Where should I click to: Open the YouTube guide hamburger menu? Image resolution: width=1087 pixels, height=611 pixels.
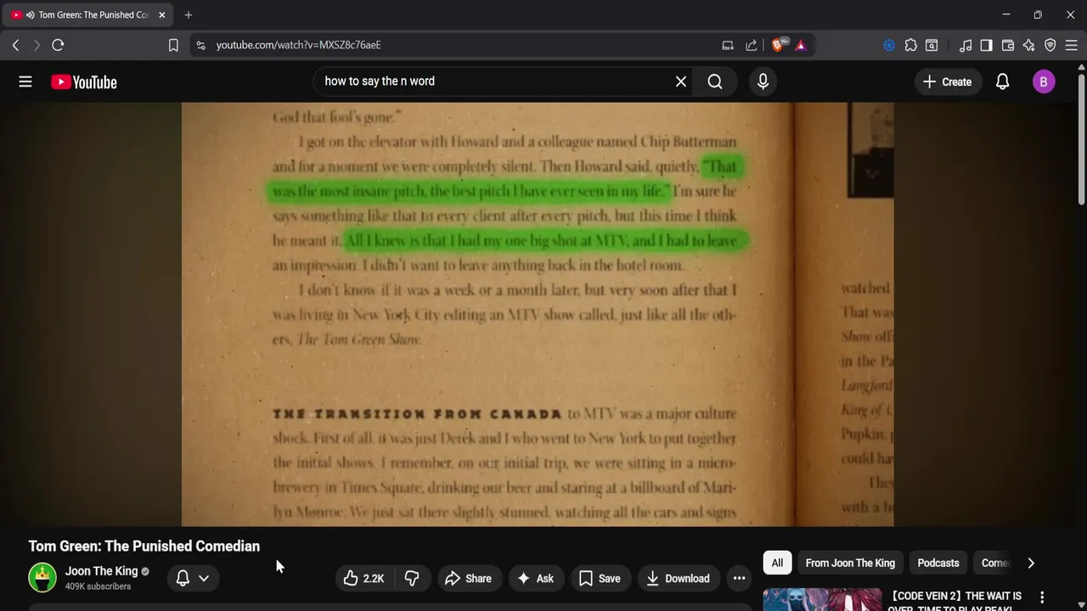click(x=25, y=81)
